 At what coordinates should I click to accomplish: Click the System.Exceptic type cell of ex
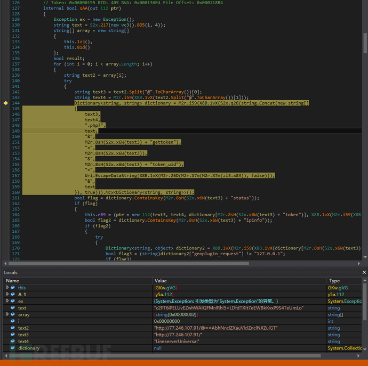click(x=345, y=301)
